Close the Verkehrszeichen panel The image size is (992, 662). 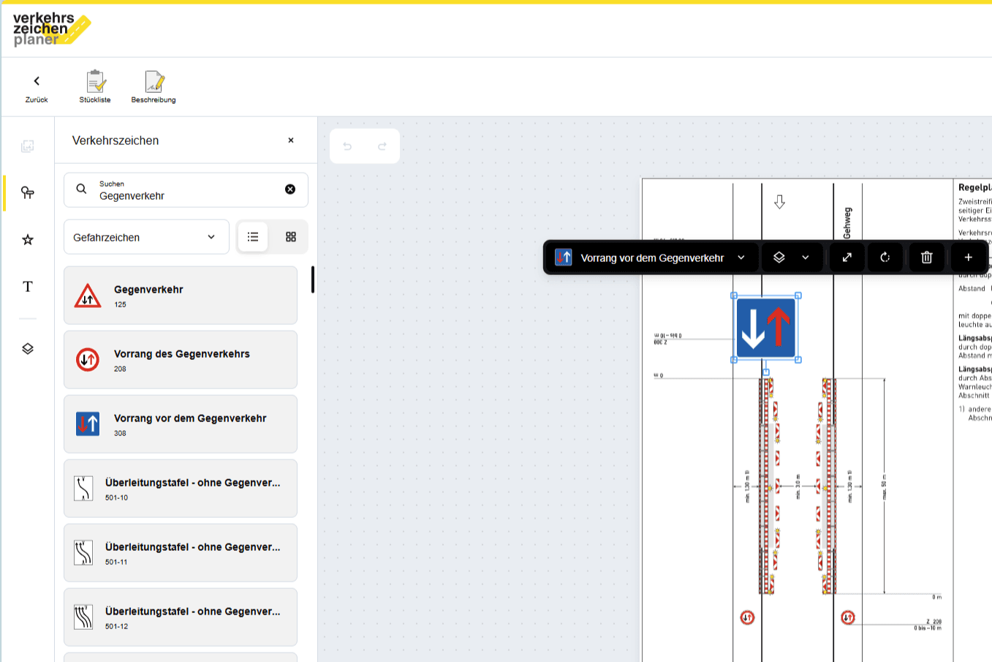click(x=291, y=140)
